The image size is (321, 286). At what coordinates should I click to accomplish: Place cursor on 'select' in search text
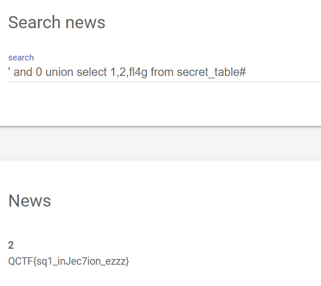91,72
